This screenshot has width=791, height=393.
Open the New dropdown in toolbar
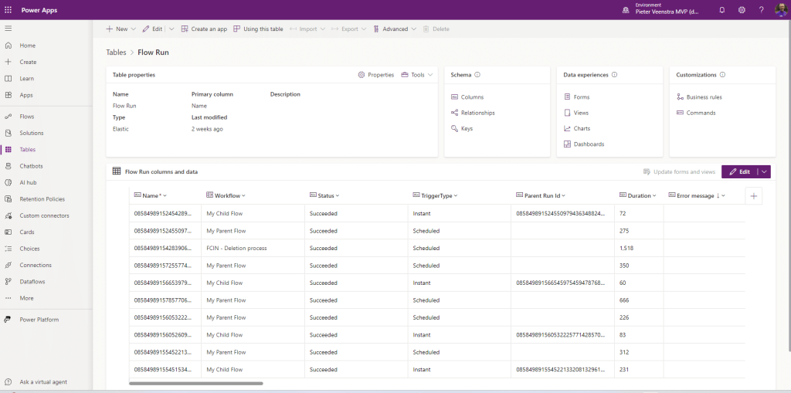pos(121,29)
